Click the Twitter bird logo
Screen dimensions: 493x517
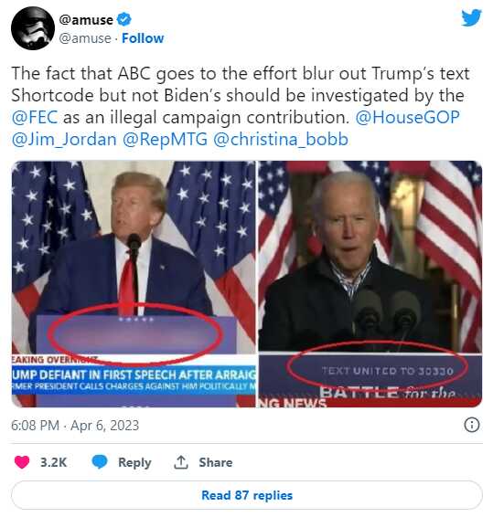click(471, 17)
